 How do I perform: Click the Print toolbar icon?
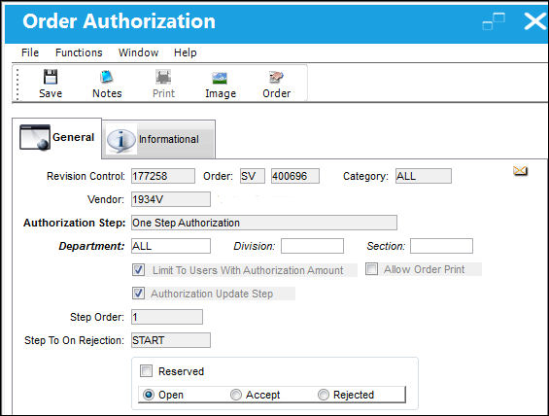[163, 77]
